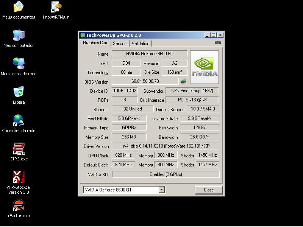The image size is (303, 227).
Task: Click the GPU Clock field 620 MHz
Action: [x=123, y=155]
